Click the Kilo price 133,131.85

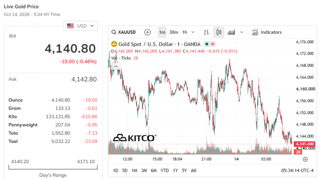tap(58, 116)
